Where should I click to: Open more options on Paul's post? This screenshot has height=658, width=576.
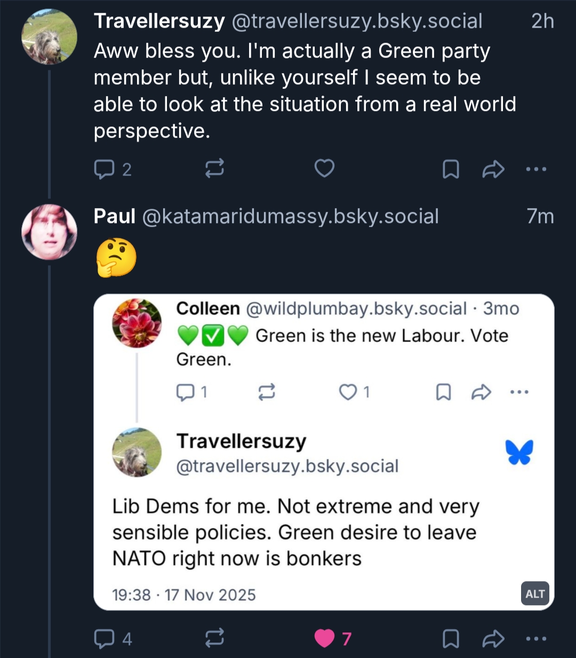[536, 638]
